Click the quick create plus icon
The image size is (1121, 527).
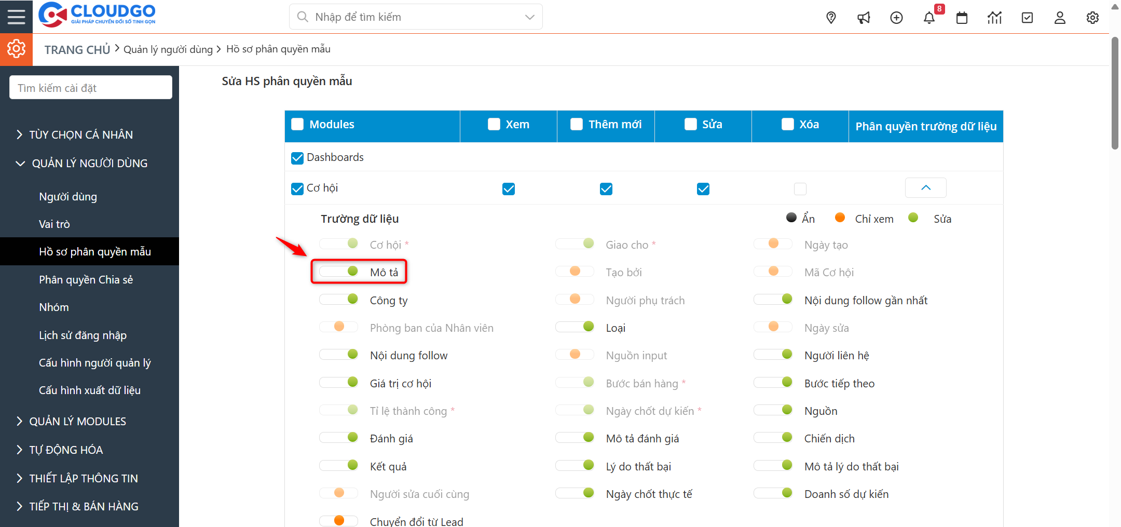click(x=896, y=18)
